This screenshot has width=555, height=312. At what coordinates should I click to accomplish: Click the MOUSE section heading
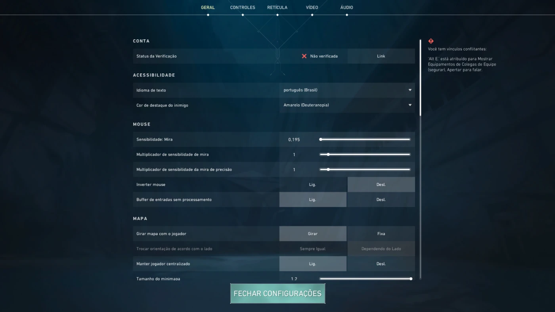click(142, 124)
